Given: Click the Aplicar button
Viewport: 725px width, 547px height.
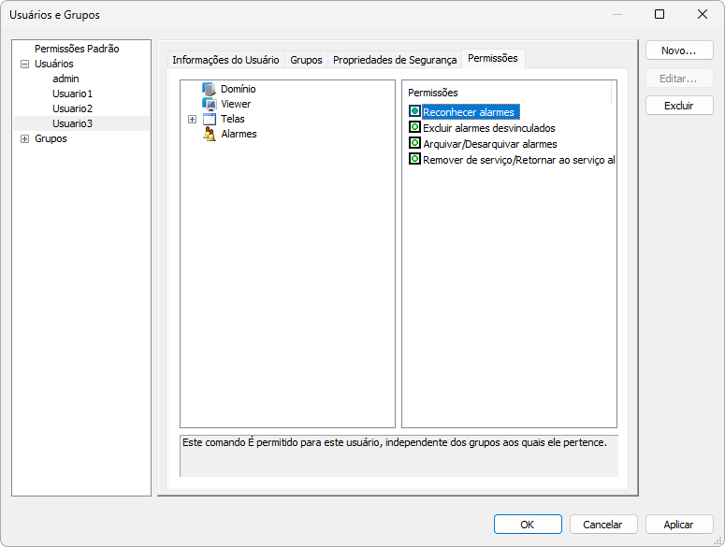Looking at the screenshot, I should click(x=679, y=525).
